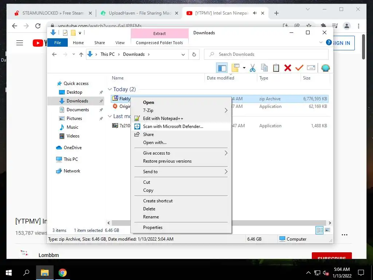373x280 pixels.
Task: Expand the address bar history dropdown
Action: coord(183,55)
